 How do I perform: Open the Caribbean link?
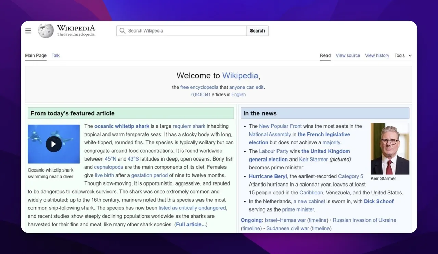point(311,193)
